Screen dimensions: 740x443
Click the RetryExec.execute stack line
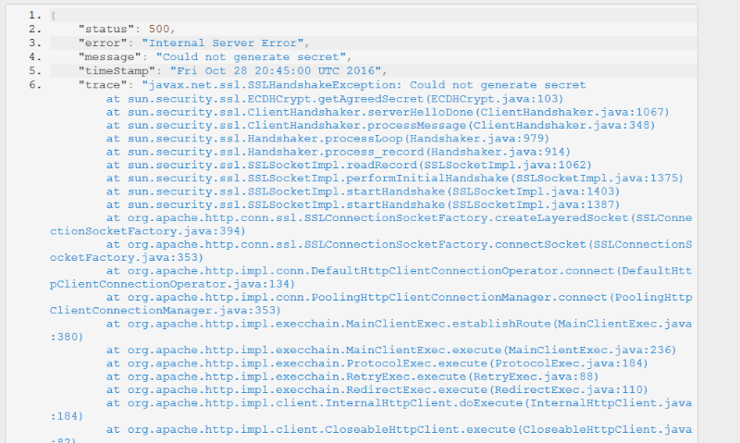[352, 376]
